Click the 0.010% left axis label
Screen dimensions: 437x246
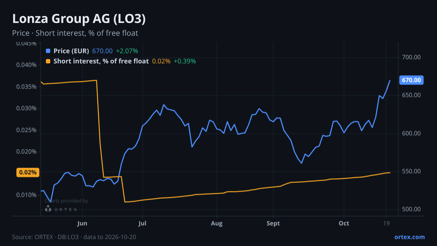[x=26, y=195]
